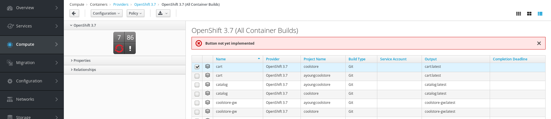Viewport: 551px width, 119px height.
Task: Click 'coolstore-gw:latest' output in coolstore row
Action: pos(440,111)
